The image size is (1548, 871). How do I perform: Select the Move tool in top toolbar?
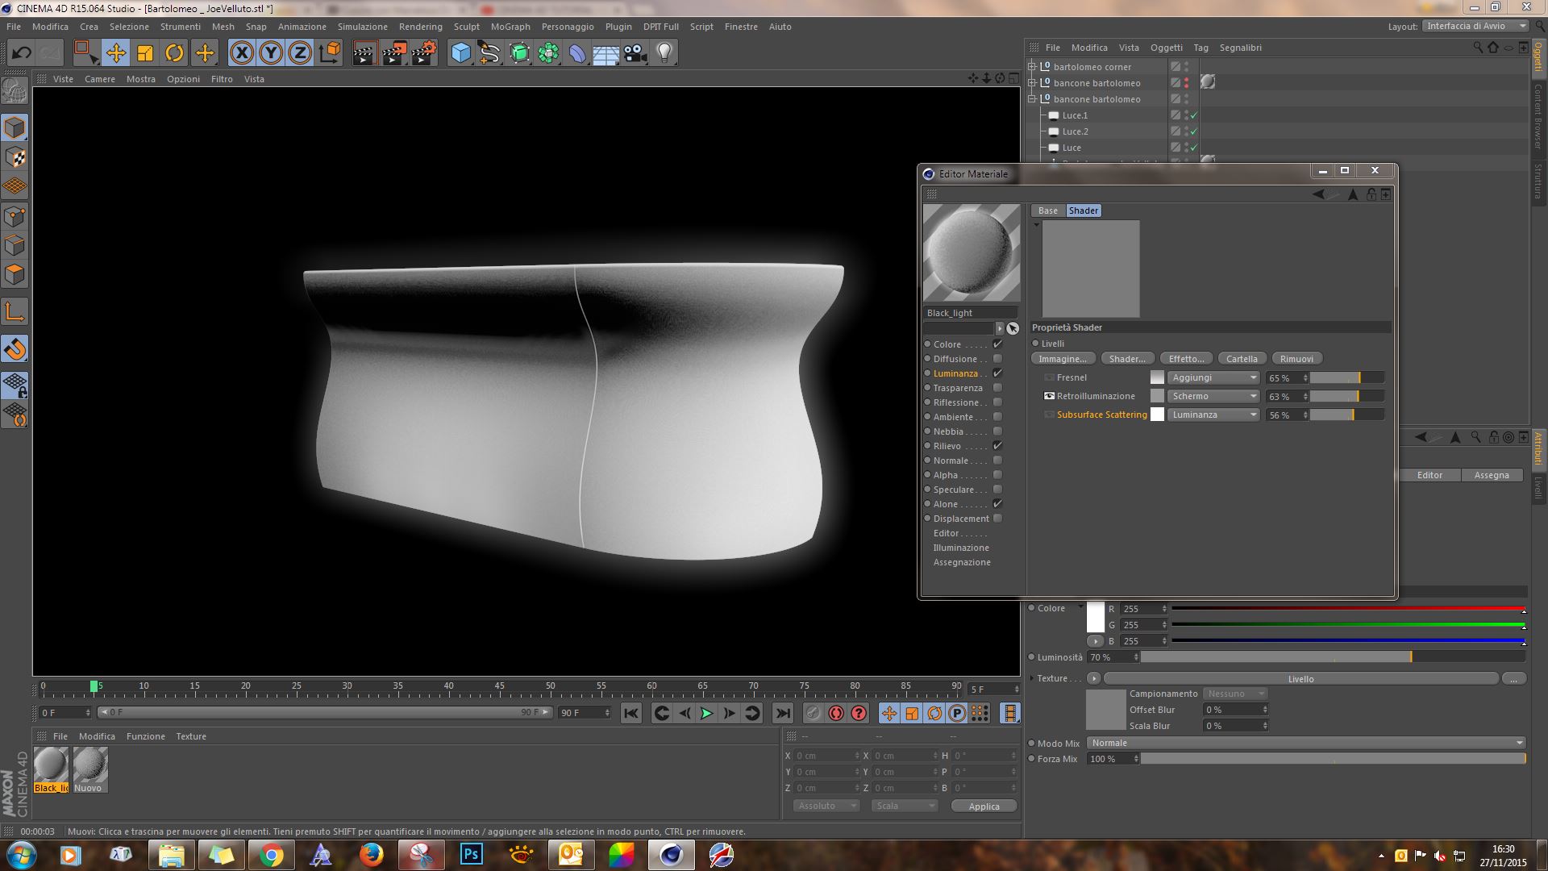coord(115,53)
